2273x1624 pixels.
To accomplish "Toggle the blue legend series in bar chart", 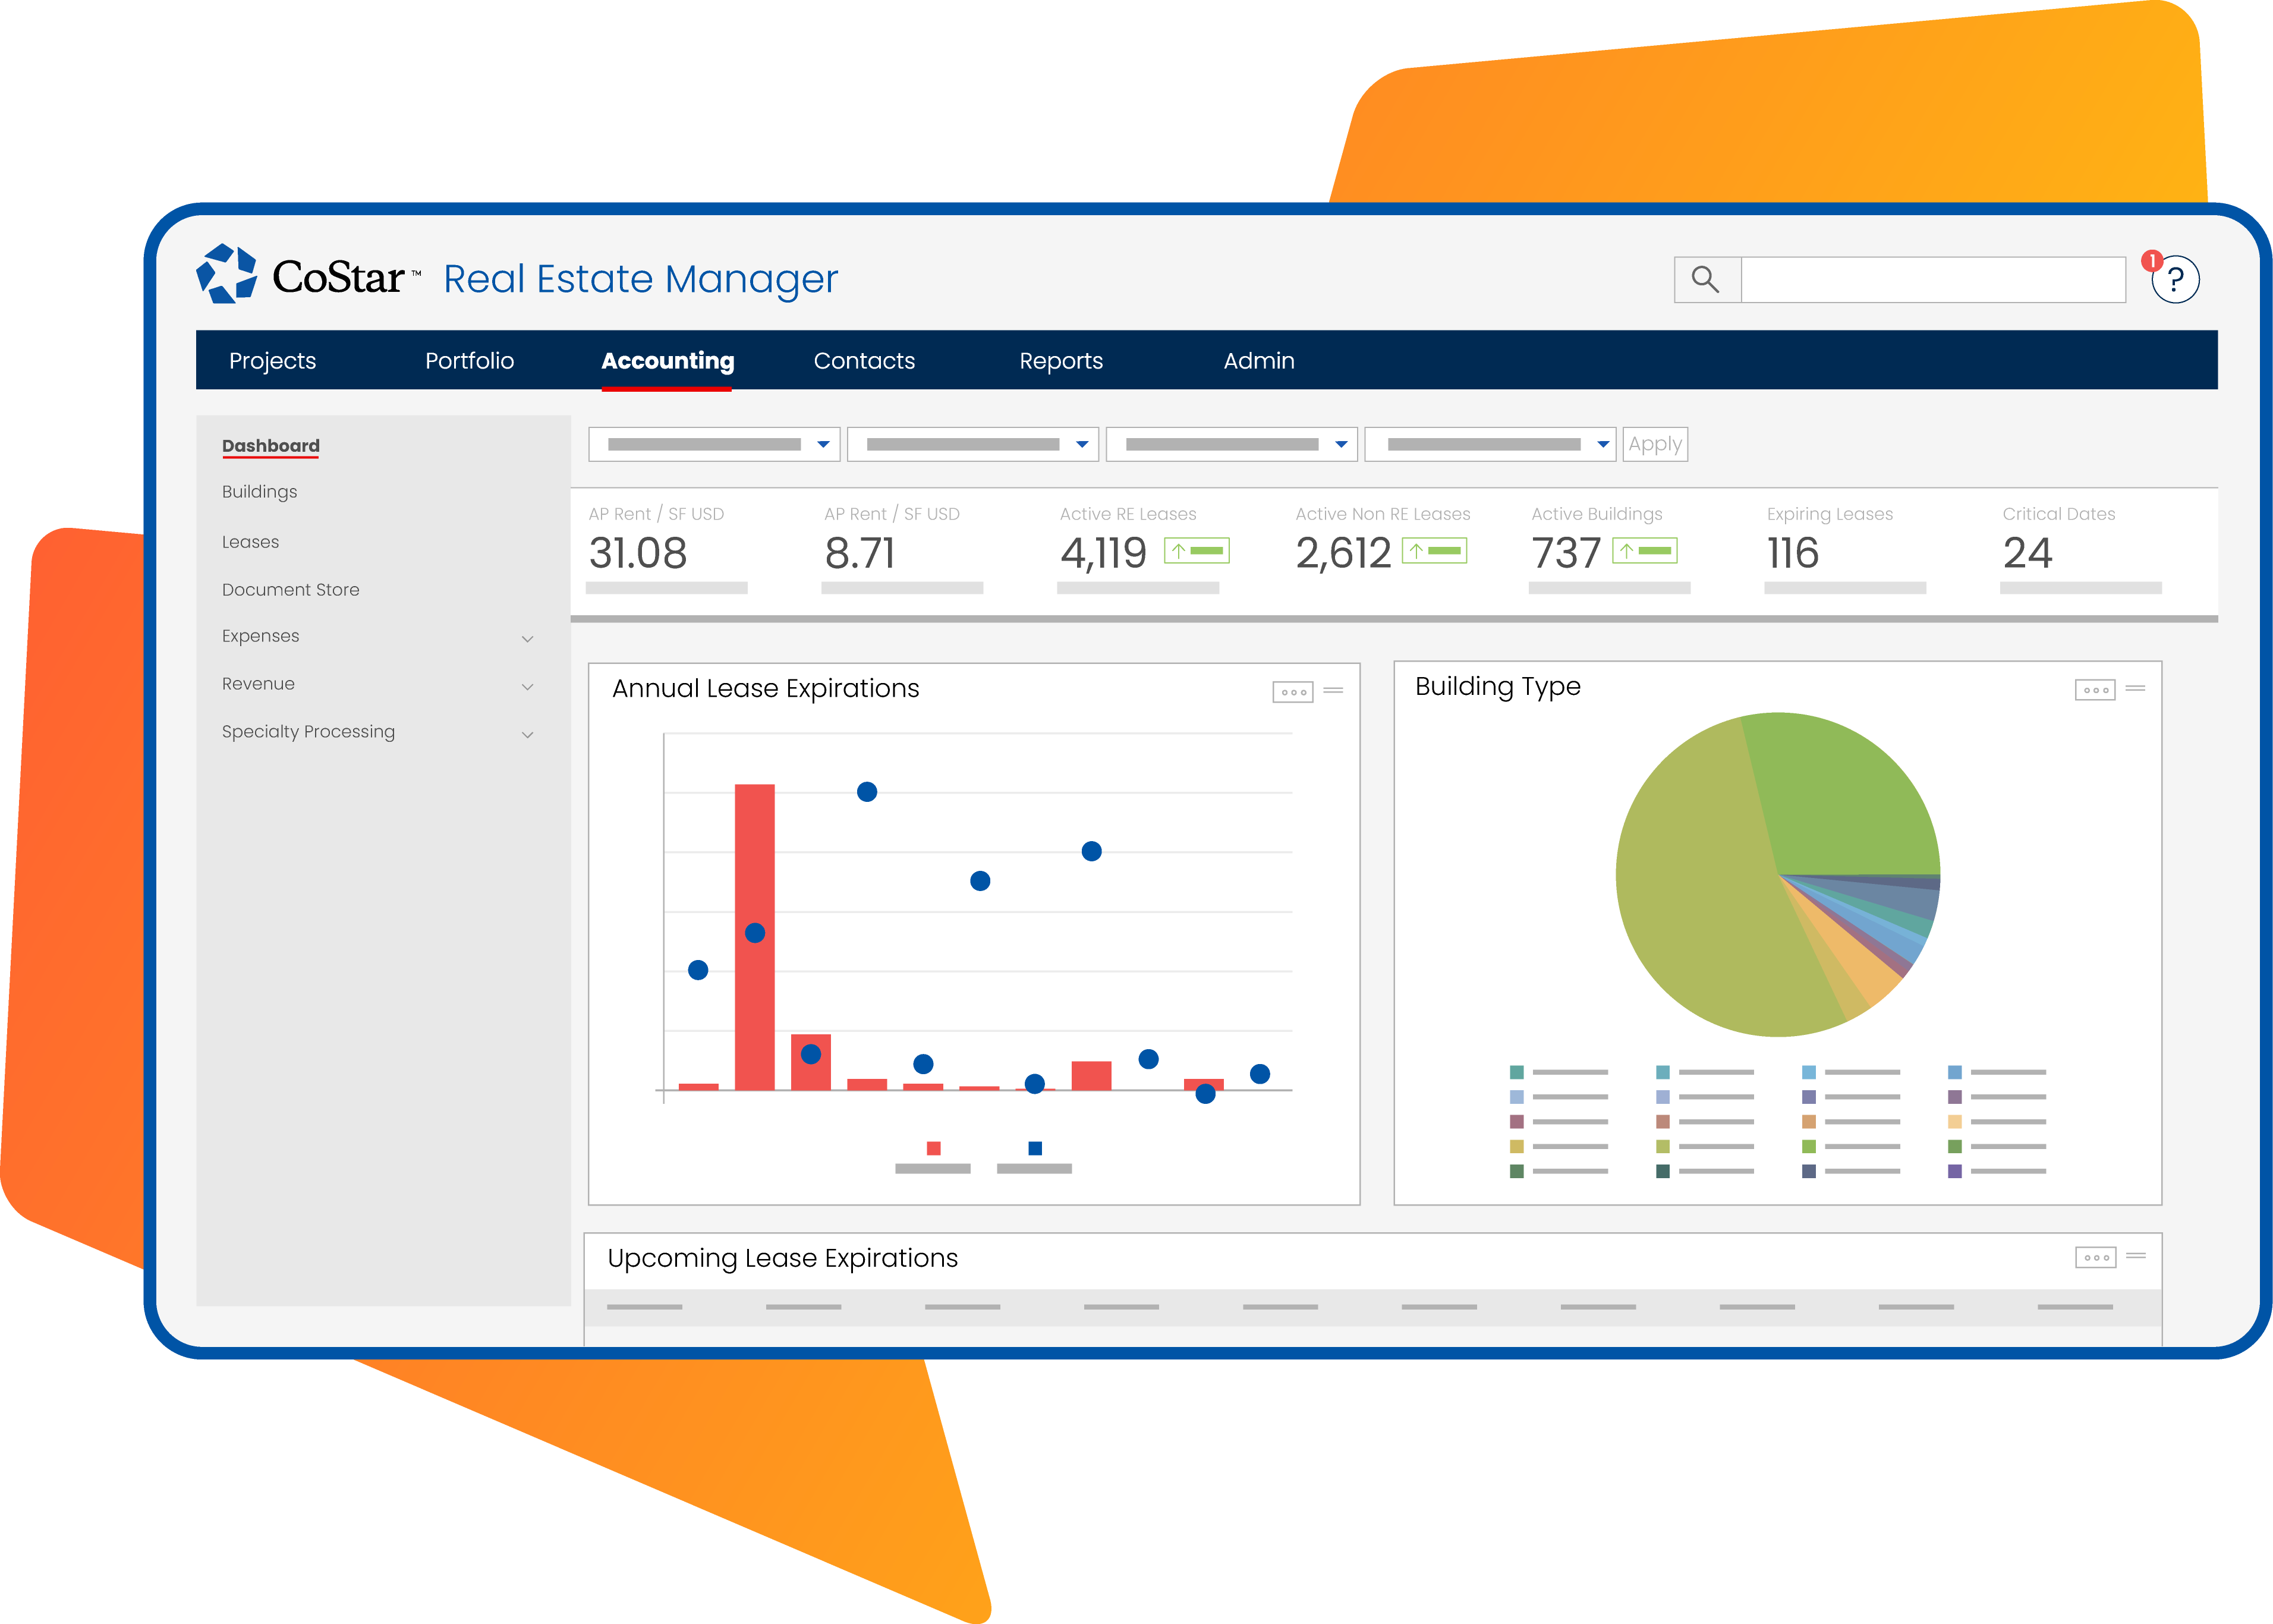I will pos(1035,1149).
